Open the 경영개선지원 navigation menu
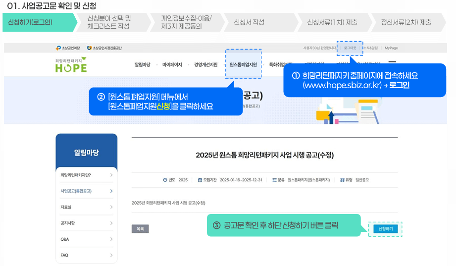 206,64
